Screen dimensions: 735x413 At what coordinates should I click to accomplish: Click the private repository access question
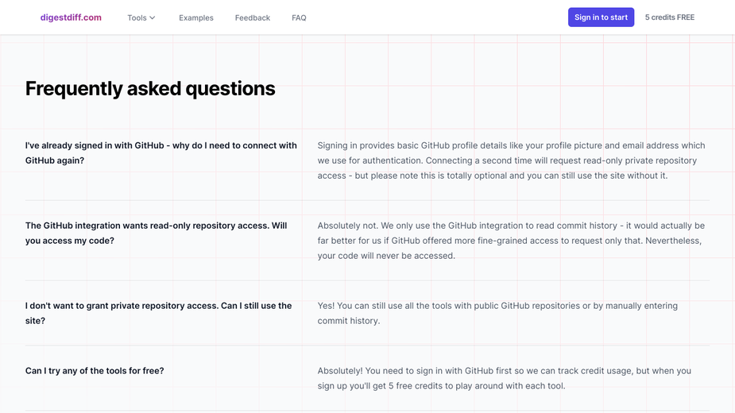click(158, 313)
